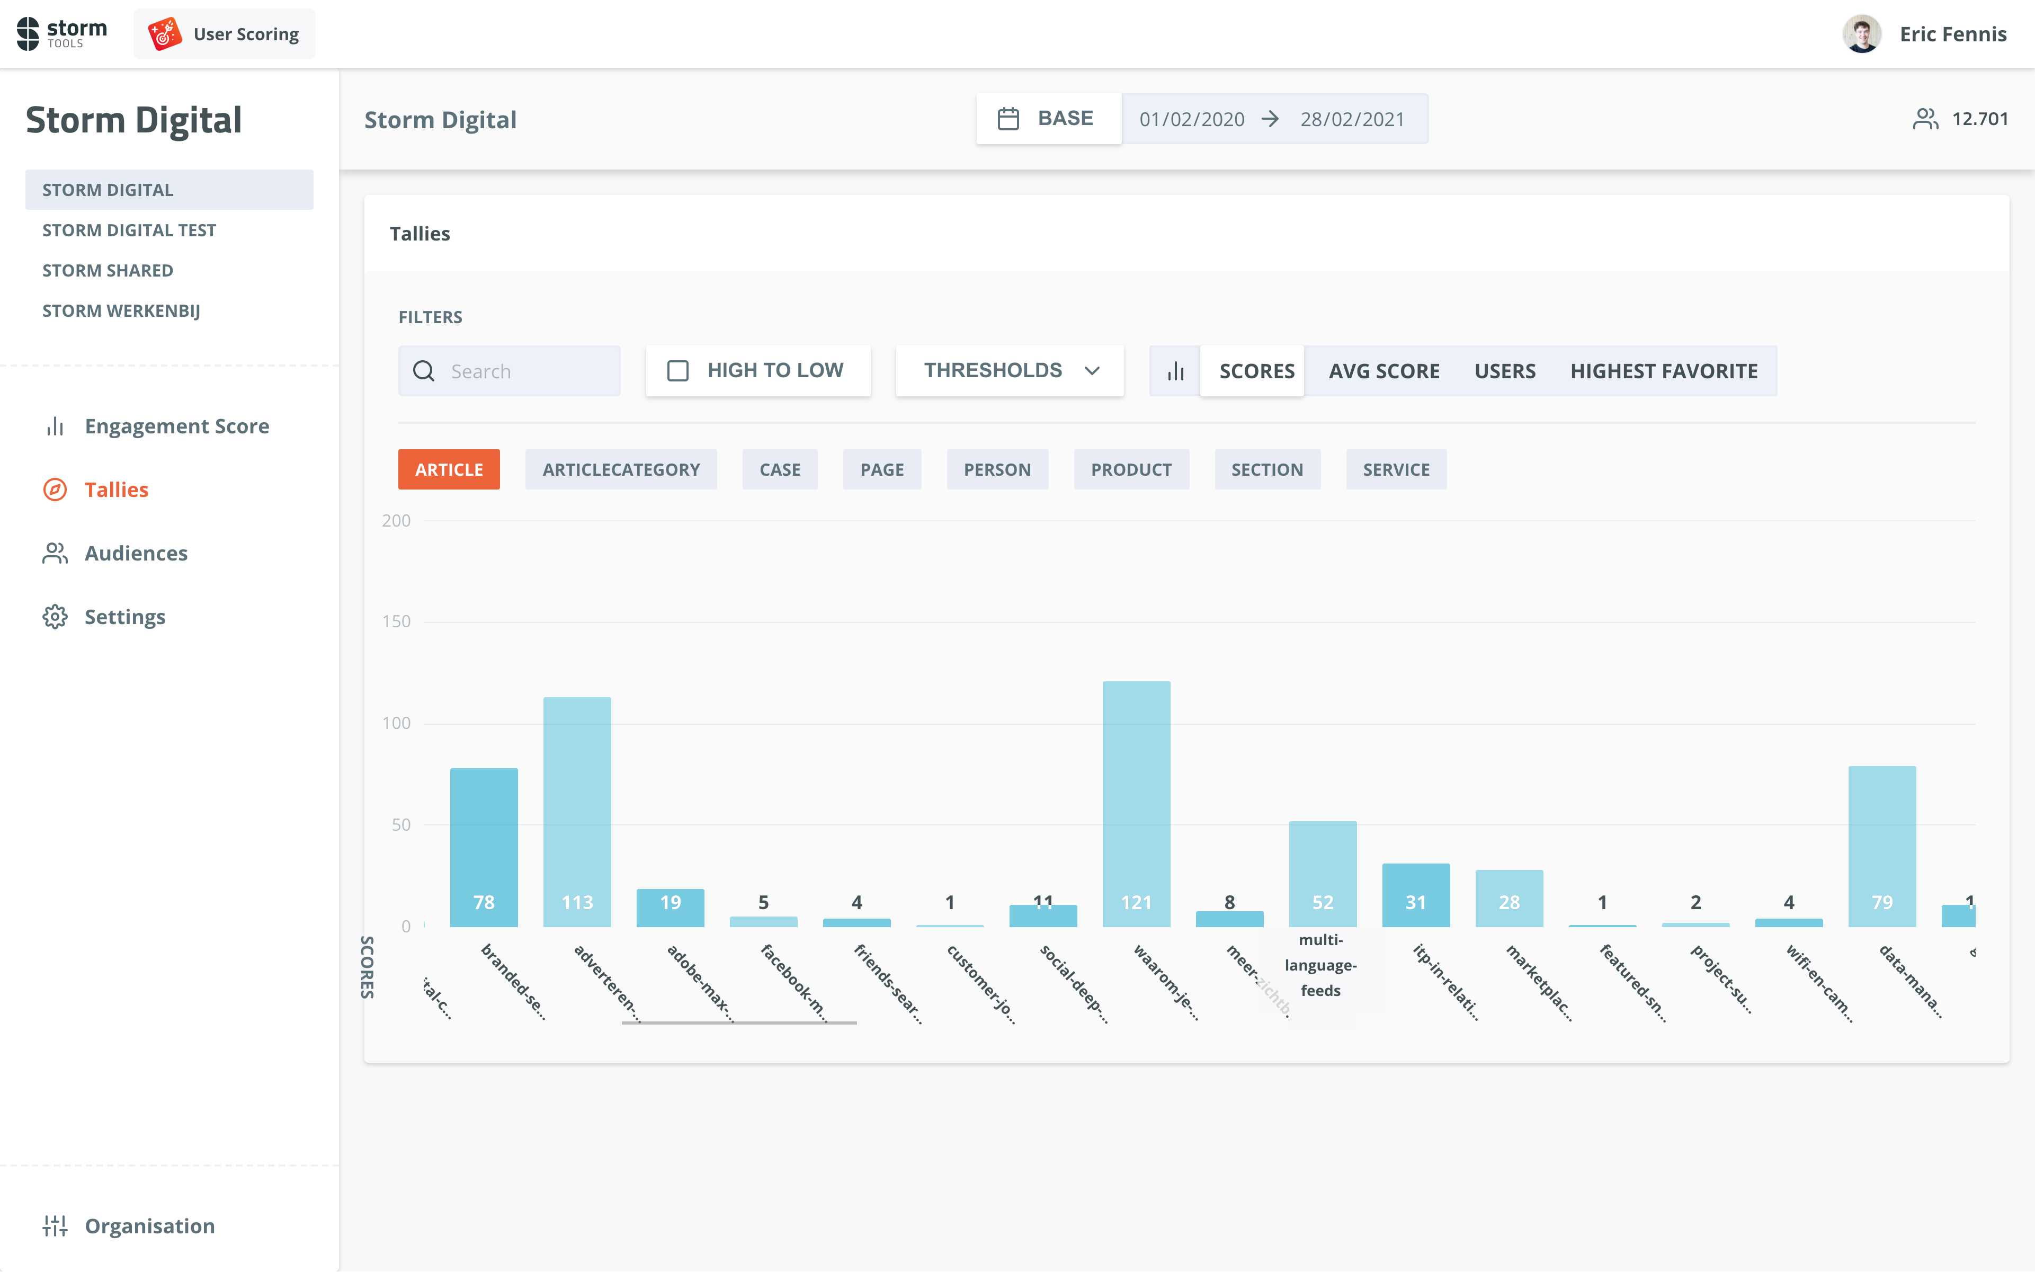Switch to USERS view
This screenshot has width=2035, height=1272.
1504,371
